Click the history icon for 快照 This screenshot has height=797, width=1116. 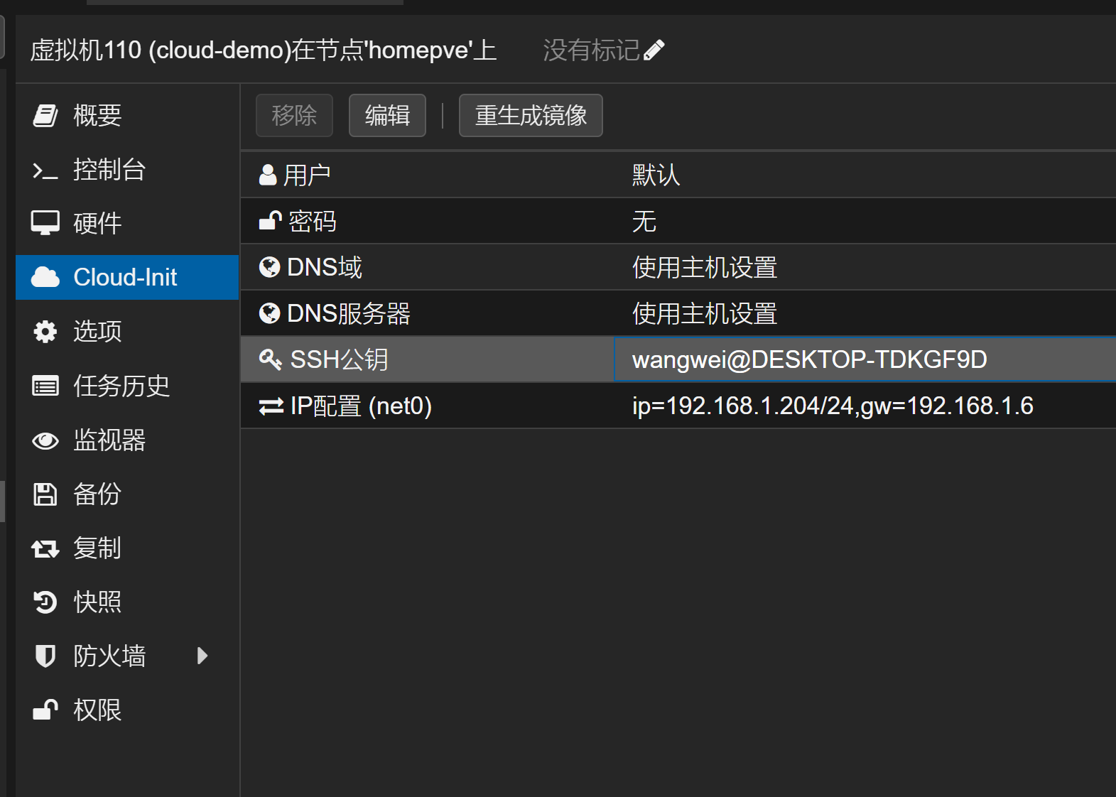pyautogui.click(x=45, y=602)
